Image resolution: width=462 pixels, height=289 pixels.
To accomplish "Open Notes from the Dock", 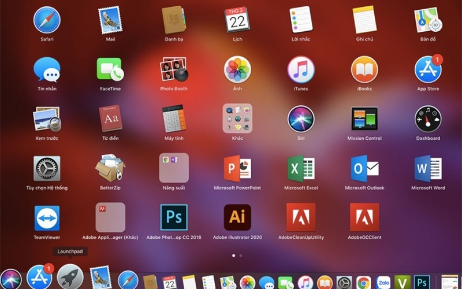I will (189, 282).
